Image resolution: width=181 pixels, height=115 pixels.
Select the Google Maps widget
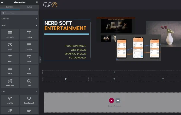tap(10, 83)
